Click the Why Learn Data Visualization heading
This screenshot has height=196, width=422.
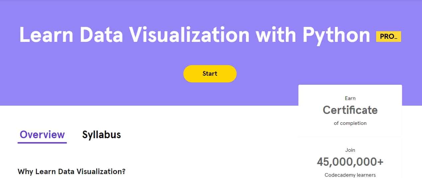tap(71, 172)
